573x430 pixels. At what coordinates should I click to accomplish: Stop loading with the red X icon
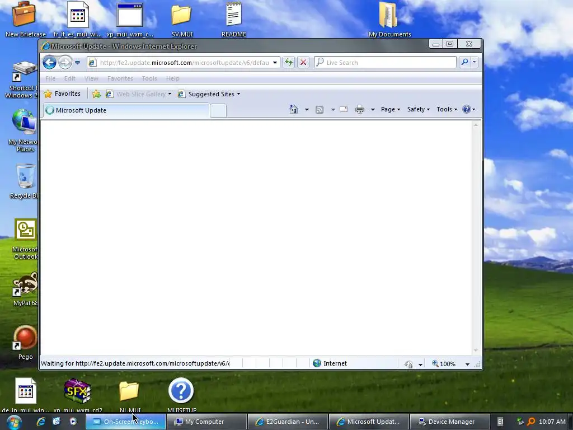point(303,63)
